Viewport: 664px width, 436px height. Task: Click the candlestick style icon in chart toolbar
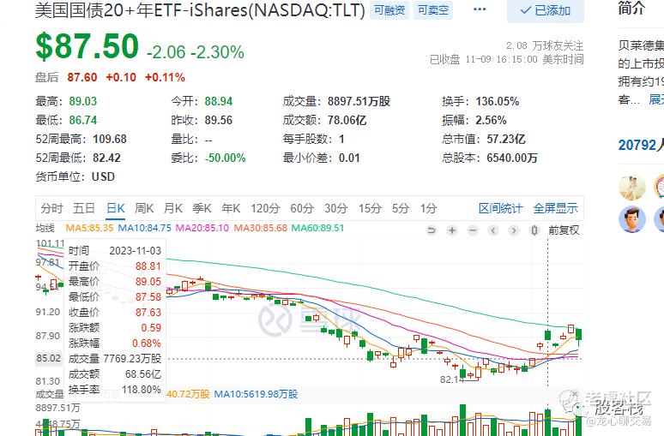click(534, 230)
